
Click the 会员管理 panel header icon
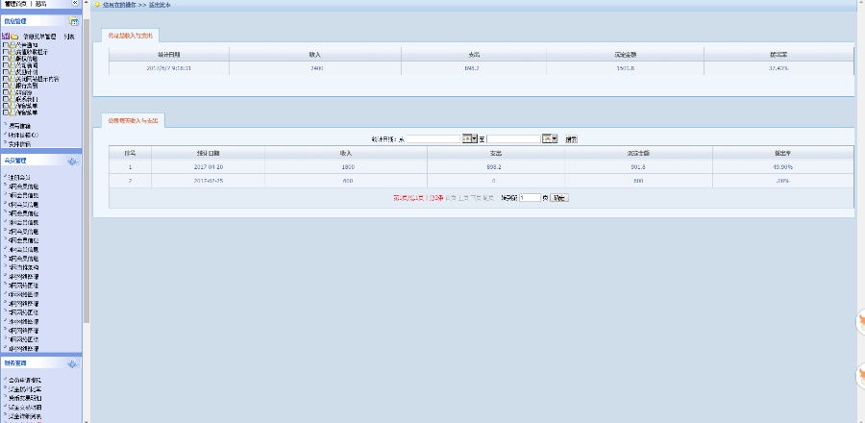click(73, 162)
